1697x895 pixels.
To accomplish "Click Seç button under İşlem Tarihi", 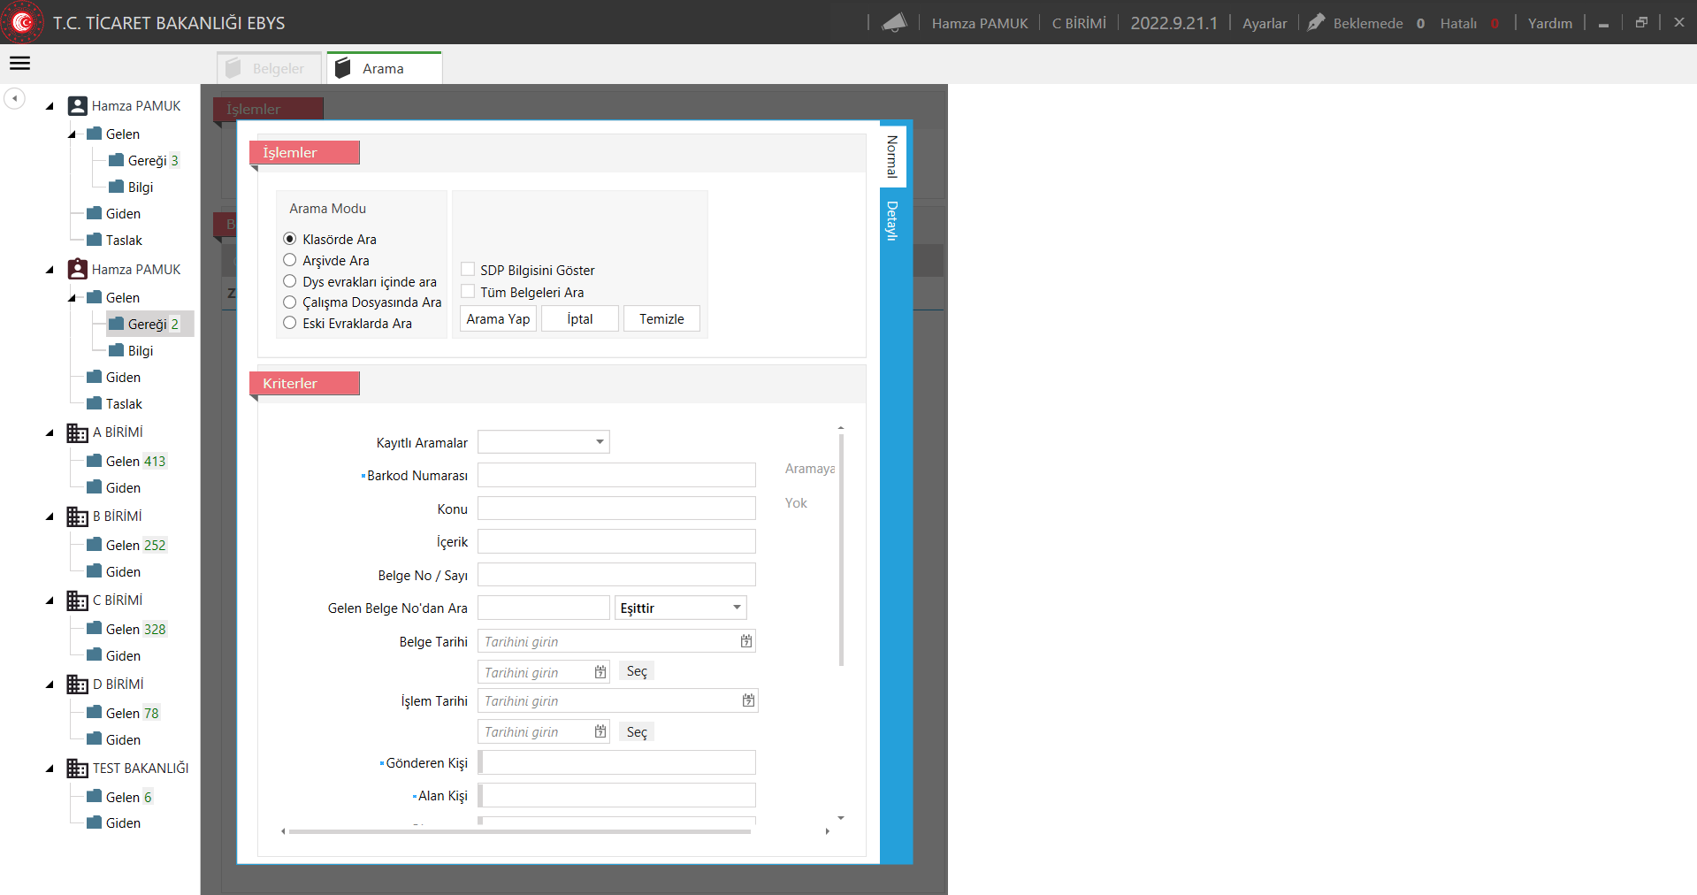I will click(637, 732).
